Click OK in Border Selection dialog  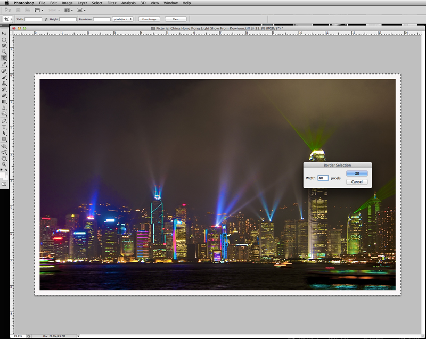click(357, 173)
